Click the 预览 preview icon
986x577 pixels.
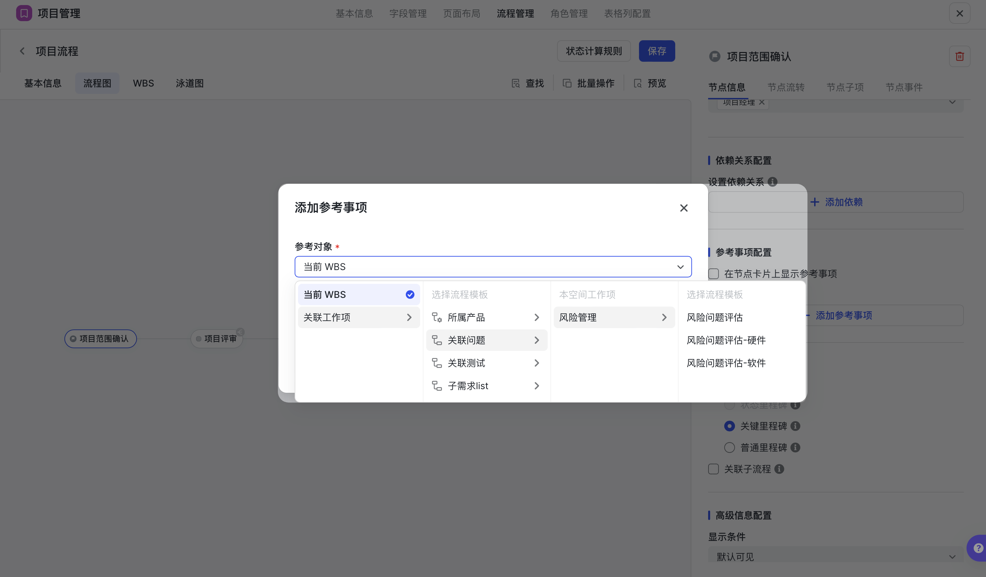coord(638,83)
